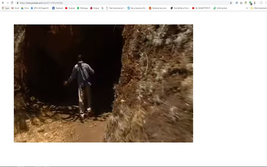Open the Chrome profile avatar

261,3
